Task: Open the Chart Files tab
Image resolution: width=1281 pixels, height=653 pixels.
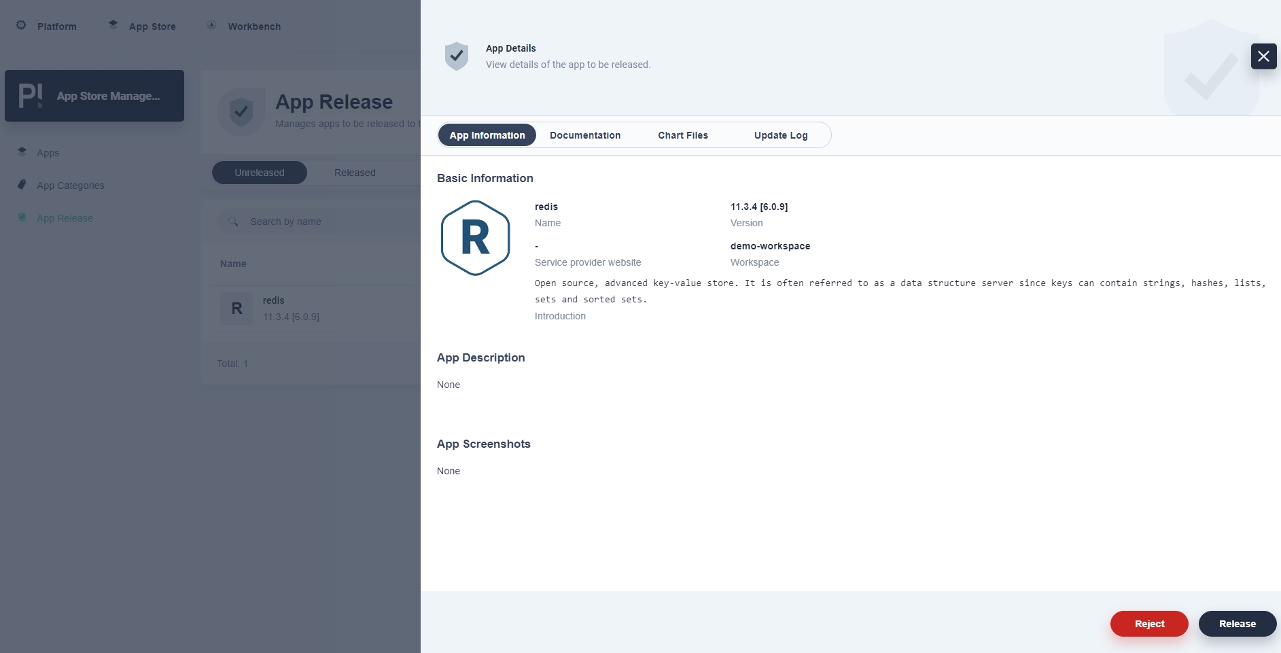Action: click(x=683, y=135)
